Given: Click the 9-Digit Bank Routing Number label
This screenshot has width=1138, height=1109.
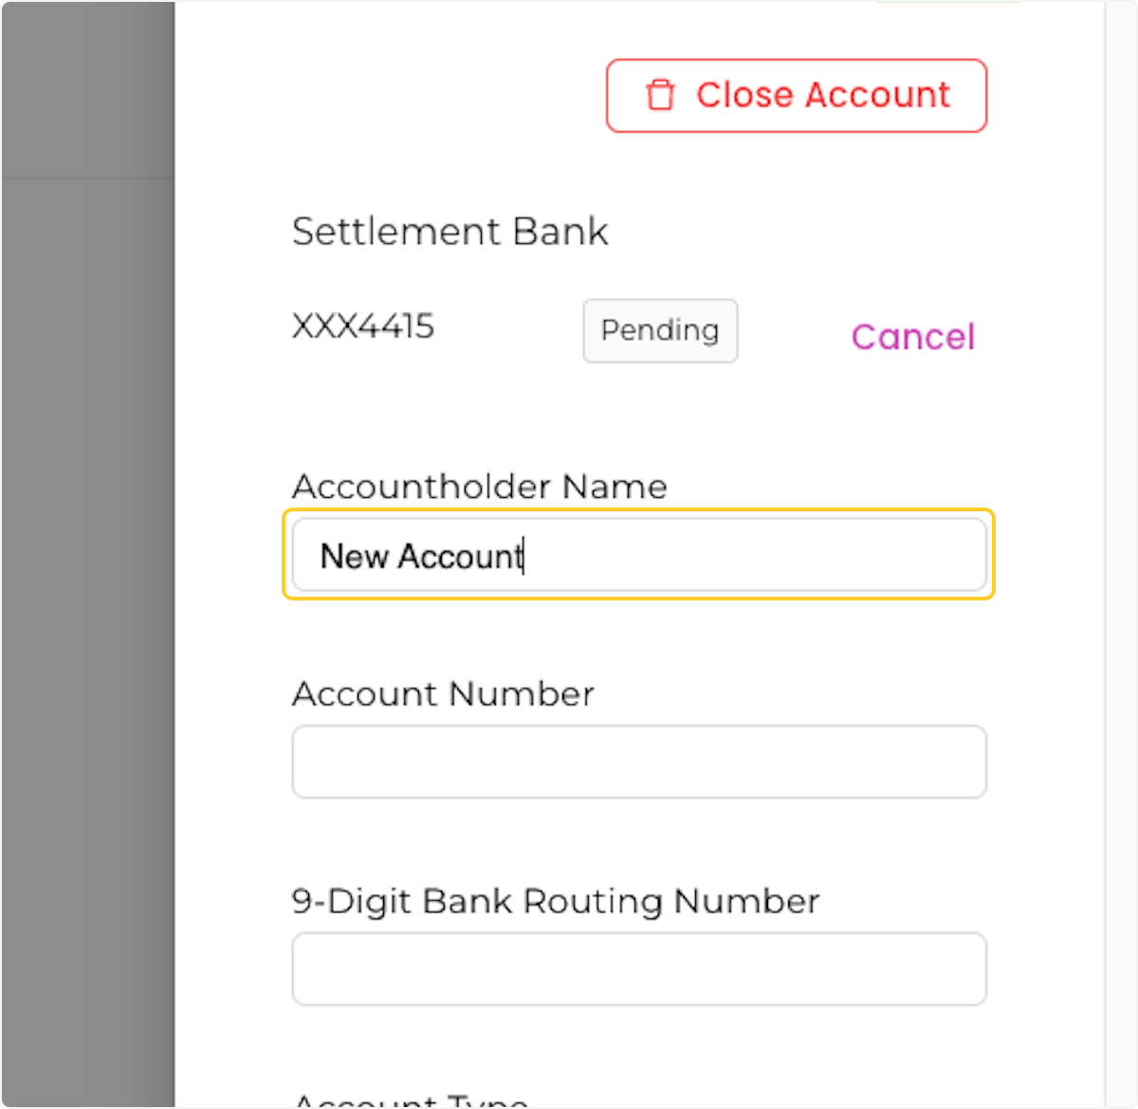Looking at the screenshot, I should click(x=554, y=901).
